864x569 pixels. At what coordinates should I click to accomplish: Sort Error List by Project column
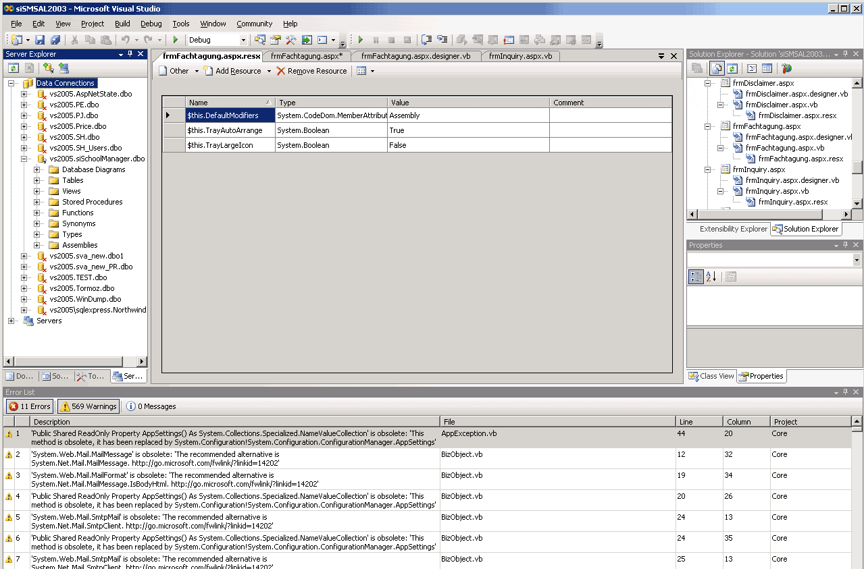[811, 422]
